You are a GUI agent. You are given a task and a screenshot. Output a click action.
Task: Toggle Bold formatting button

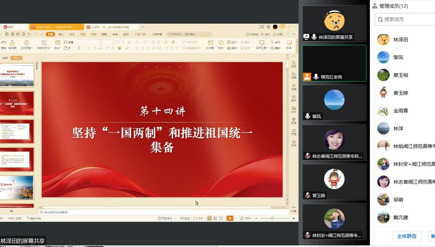coord(79,48)
